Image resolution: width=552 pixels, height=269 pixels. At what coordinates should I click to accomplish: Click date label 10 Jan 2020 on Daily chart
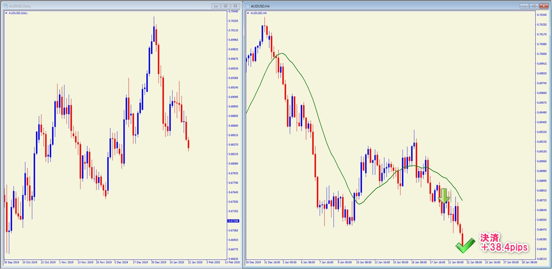coord(177,262)
